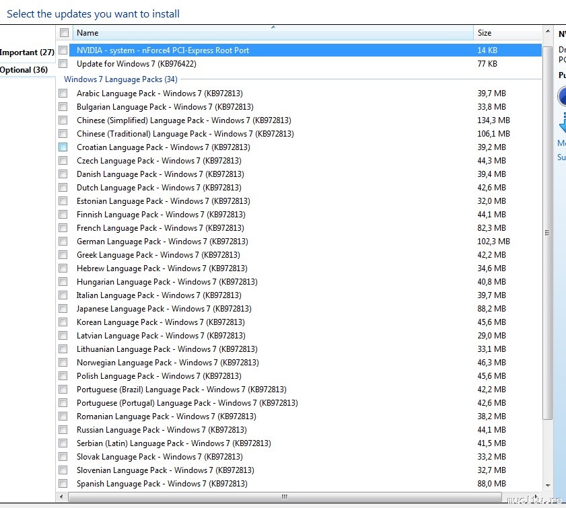The image size is (566, 508).
Task: Check Finnish Language Pack box
Action: (63, 215)
